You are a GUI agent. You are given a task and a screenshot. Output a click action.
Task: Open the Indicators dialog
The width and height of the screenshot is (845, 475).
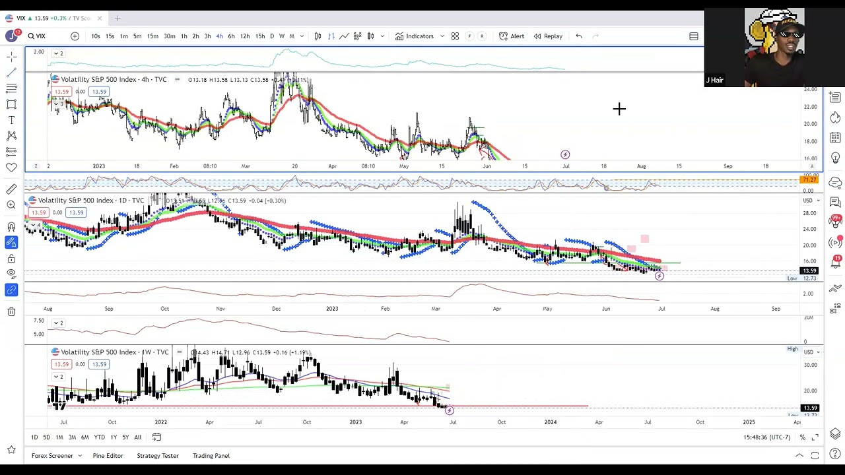pyautogui.click(x=415, y=36)
